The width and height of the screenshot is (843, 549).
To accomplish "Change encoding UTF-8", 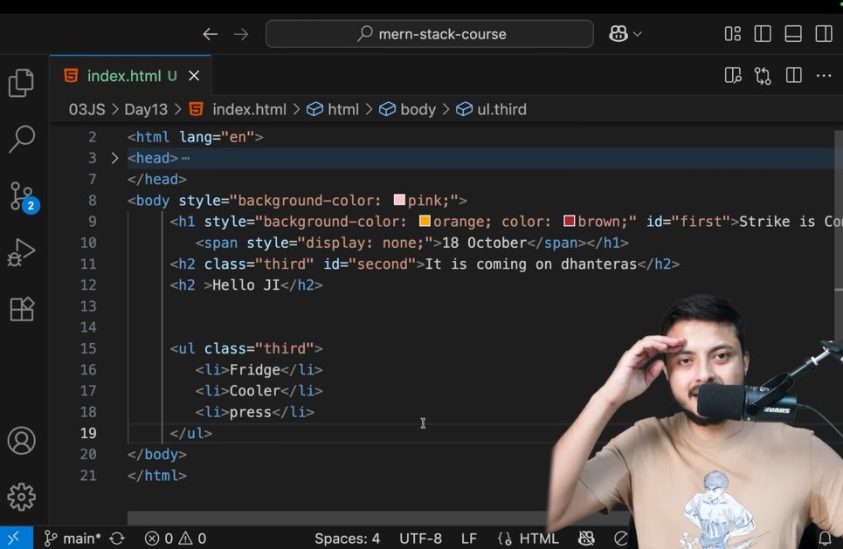I will [420, 539].
